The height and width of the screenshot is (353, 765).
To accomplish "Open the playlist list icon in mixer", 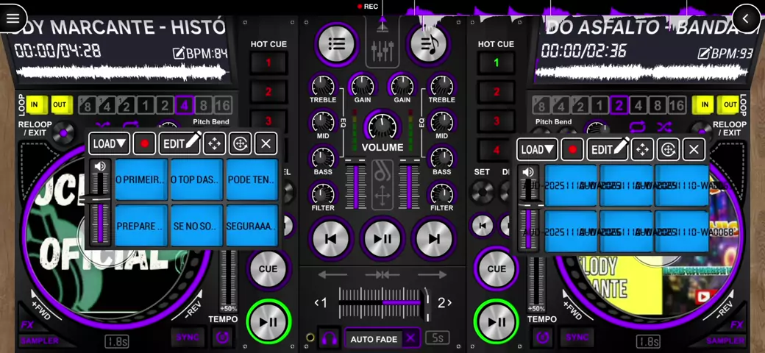I will tap(336, 44).
